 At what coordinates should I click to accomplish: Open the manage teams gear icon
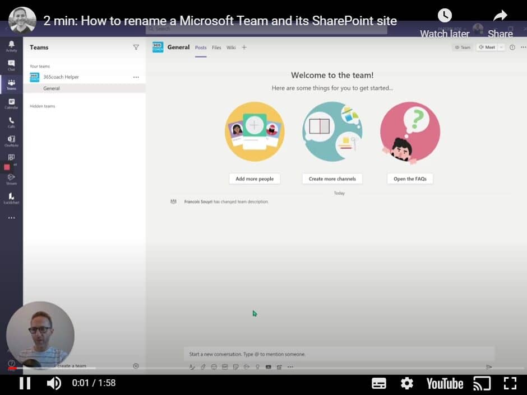click(x=136, y=366)
